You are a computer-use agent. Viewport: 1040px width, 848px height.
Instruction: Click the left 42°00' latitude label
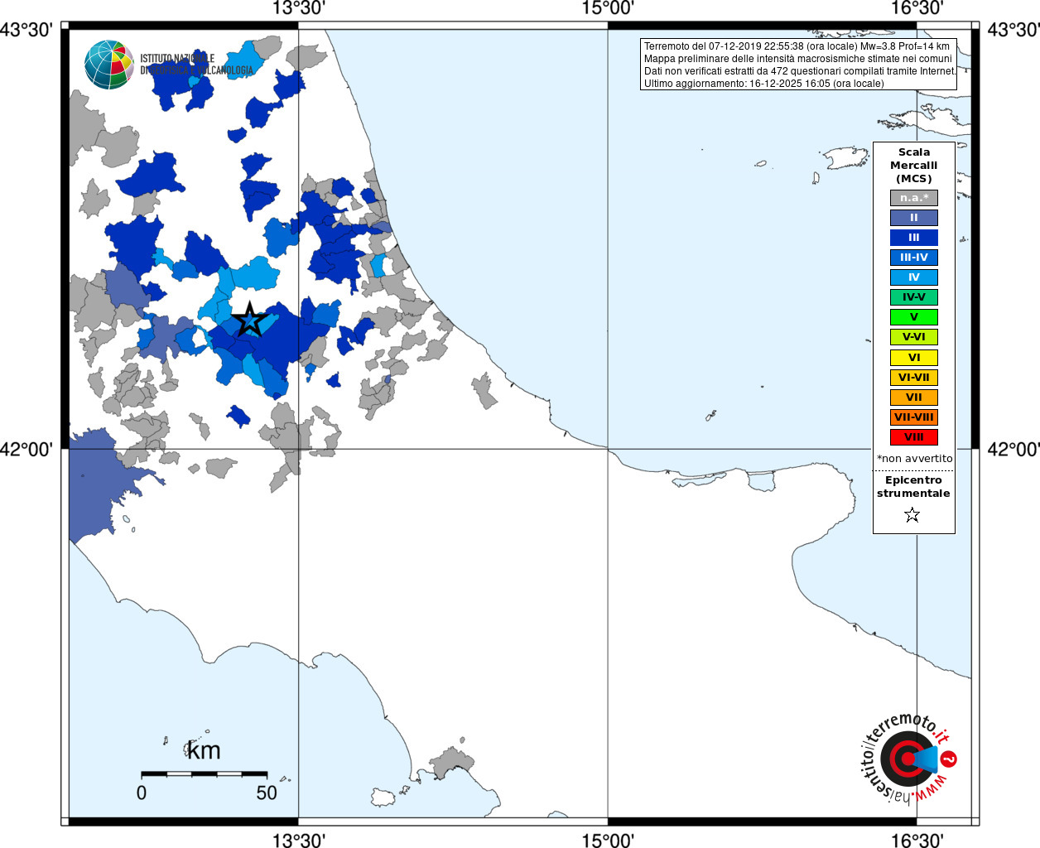click(x=26, y=450)
